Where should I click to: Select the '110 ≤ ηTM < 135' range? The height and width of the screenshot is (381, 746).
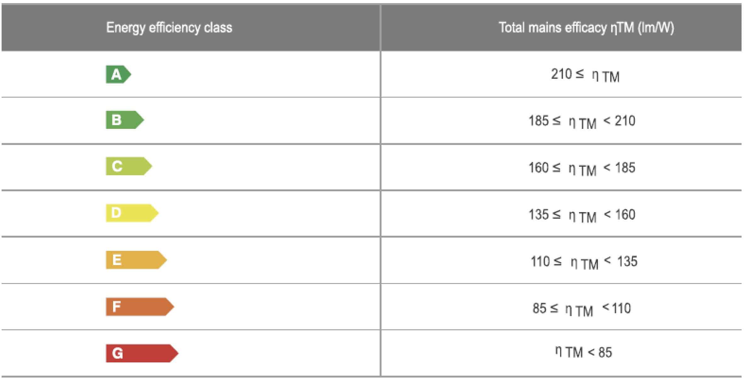584,263
